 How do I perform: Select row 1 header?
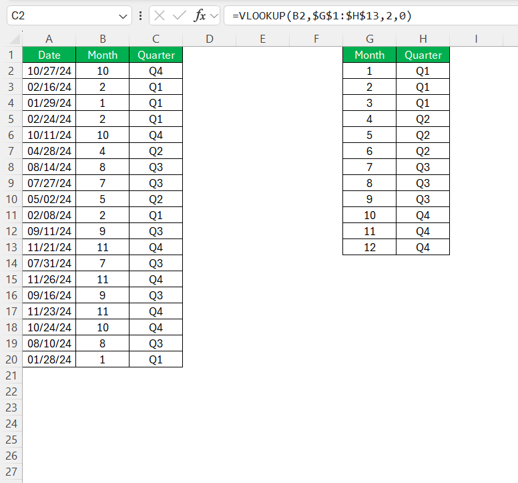pos(11,55)
